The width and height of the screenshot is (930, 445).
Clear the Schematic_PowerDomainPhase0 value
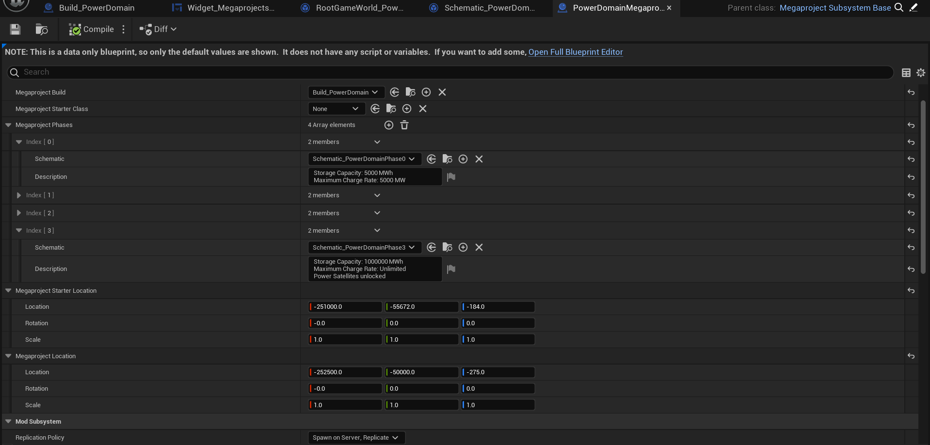click(x=479, y=159)
